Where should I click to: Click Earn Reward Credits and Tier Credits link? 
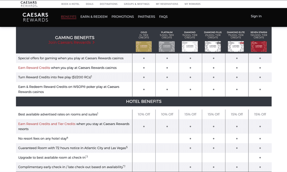(x=47, y=124)
